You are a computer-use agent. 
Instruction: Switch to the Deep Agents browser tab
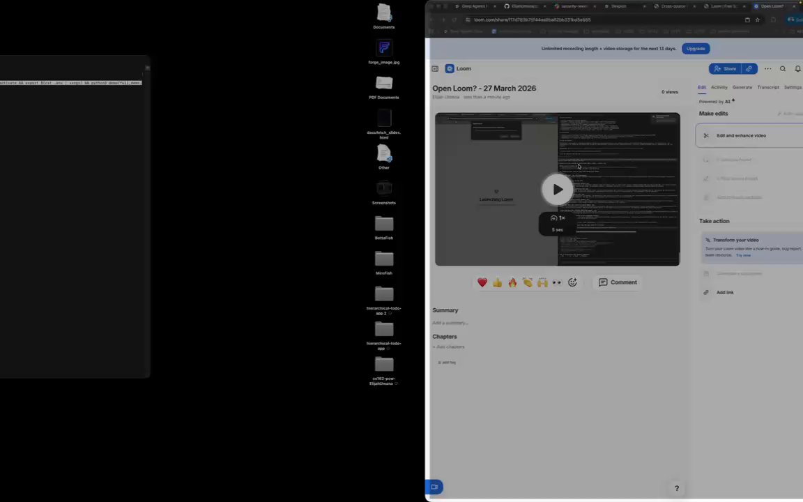(475, 6)
